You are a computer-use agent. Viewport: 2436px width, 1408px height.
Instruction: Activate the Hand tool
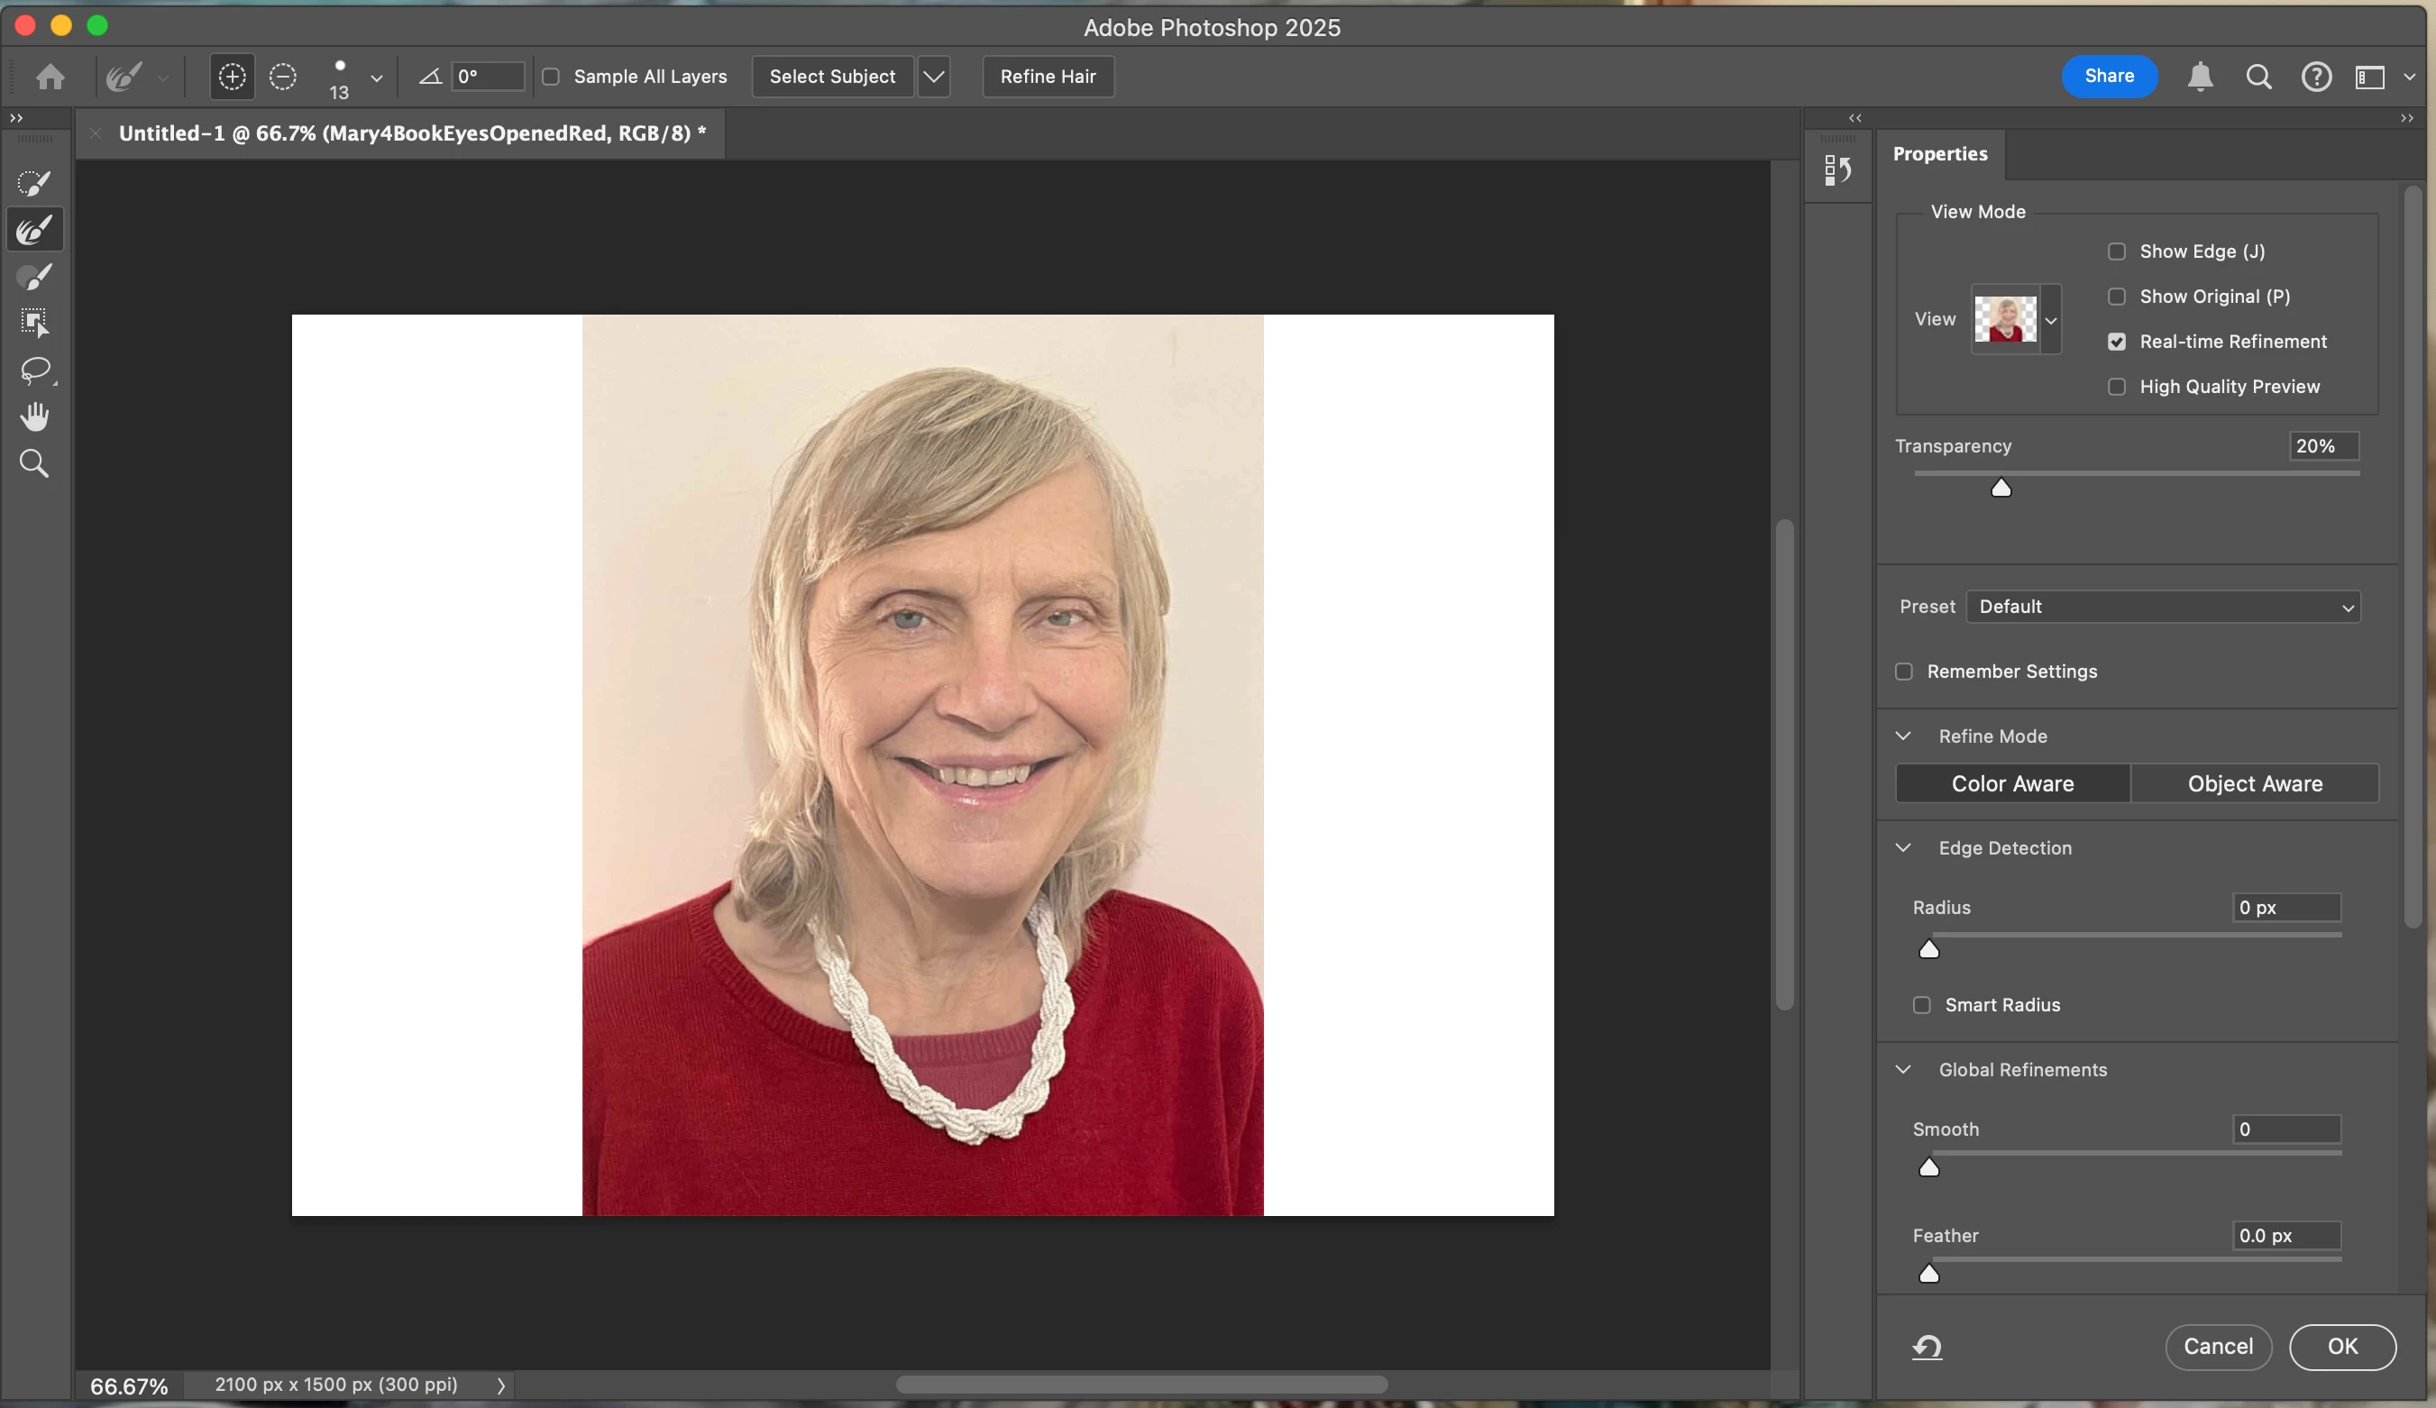pyautogui.click(x=34, y=416)
